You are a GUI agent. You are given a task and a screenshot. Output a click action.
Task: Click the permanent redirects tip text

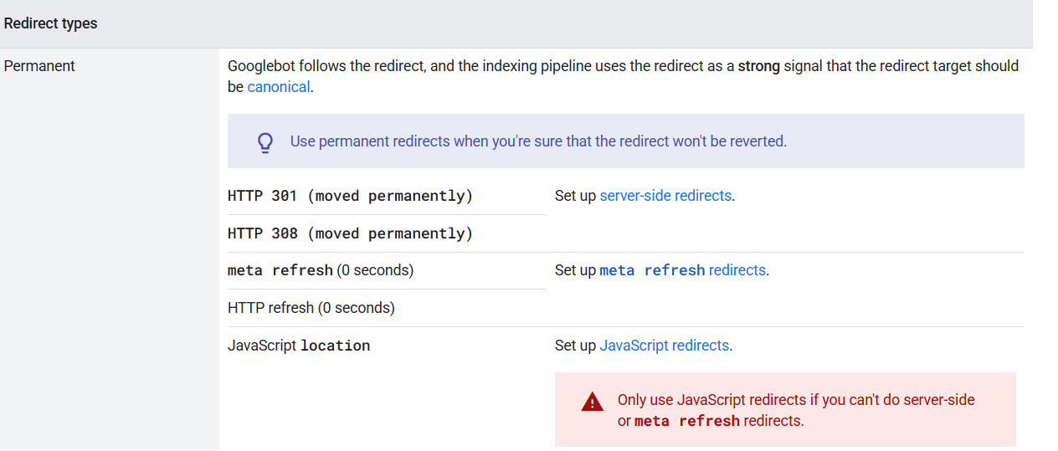[x=538, y=141]
